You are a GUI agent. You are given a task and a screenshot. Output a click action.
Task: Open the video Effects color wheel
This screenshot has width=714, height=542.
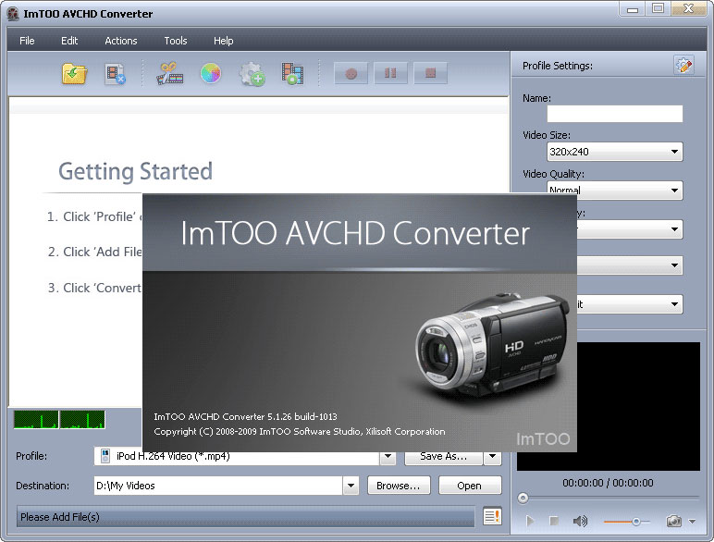pyautogui.click(x=211, y=74)
